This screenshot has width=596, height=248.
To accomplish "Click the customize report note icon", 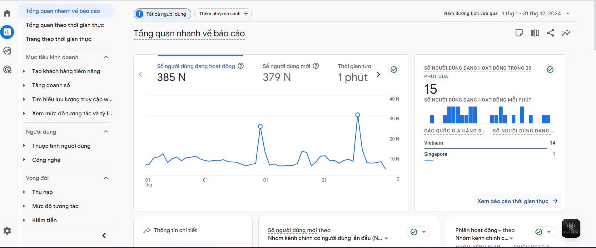I will [x=519, y=33].
